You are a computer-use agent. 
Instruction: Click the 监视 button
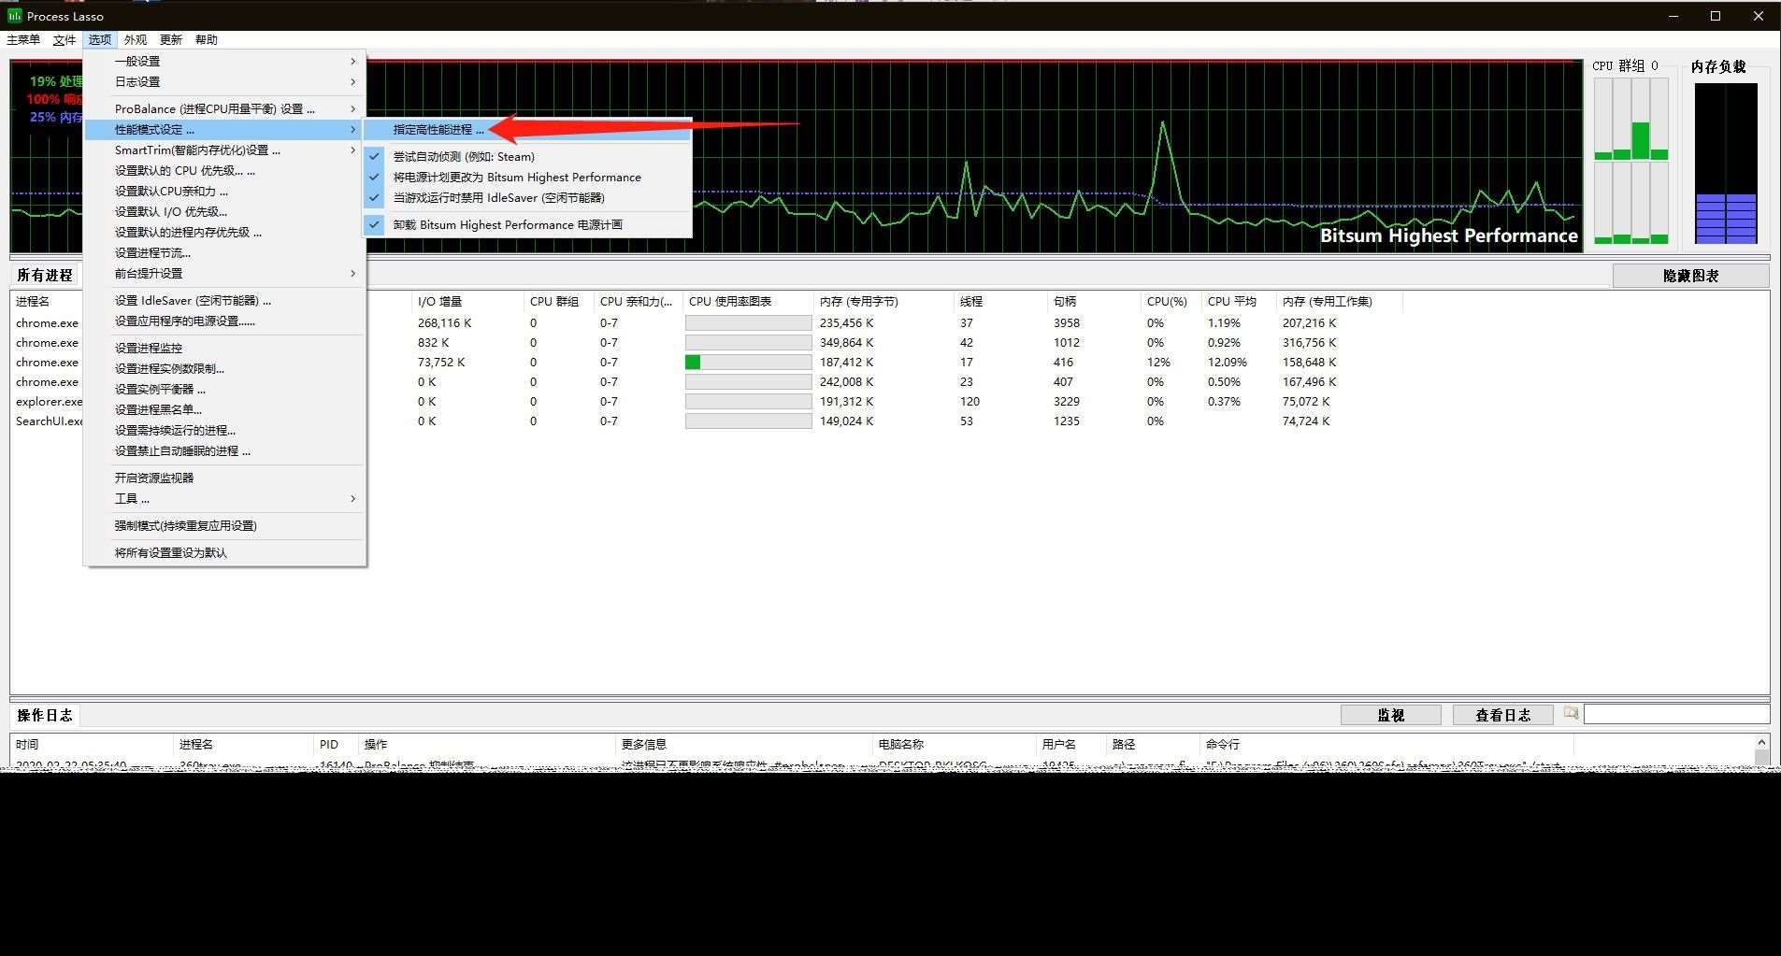point(1390,715)
